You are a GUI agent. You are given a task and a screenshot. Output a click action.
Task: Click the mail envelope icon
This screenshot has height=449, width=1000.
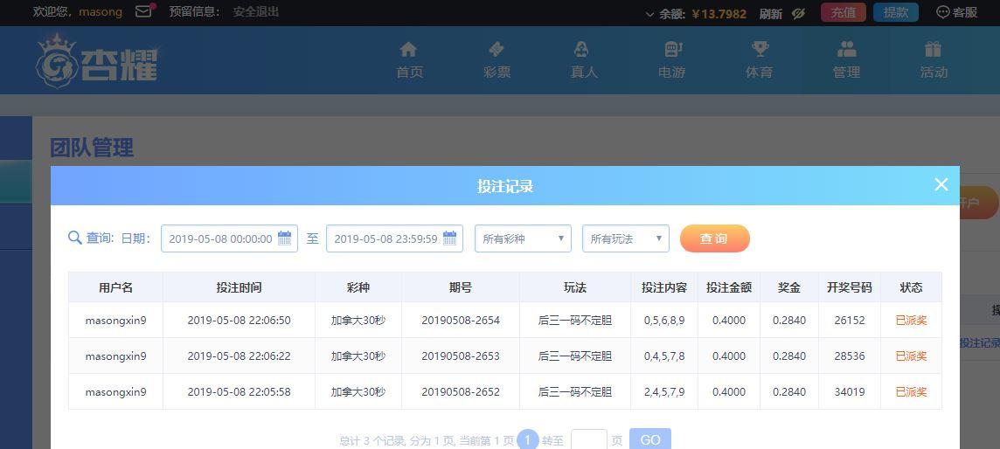point(144,12)
